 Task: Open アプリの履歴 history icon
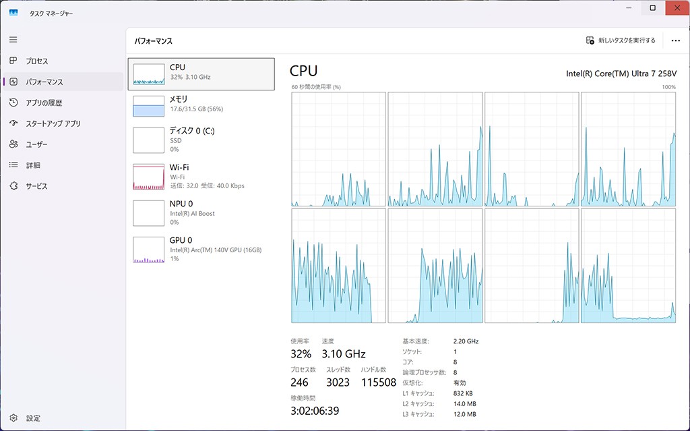click(13, 103)
